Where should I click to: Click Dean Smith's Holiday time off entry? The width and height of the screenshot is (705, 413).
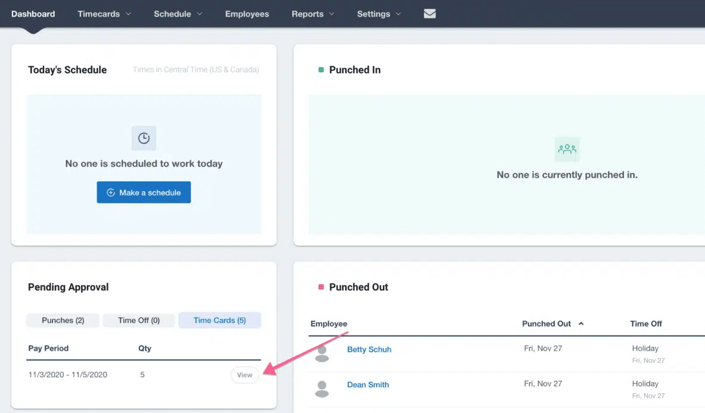click(645, 384)
